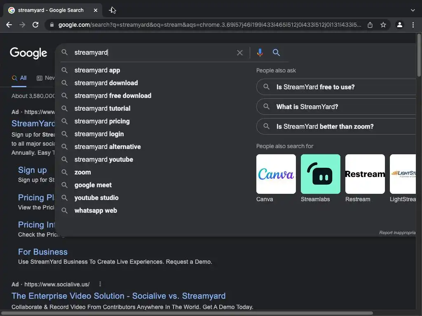
Task: Open question What is StreamYard?
Action: (x=336, y=107)
